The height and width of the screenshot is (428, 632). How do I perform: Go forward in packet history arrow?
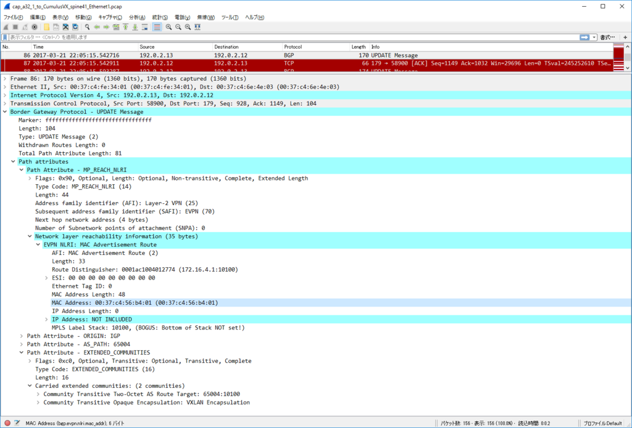[x=106, y=27]
